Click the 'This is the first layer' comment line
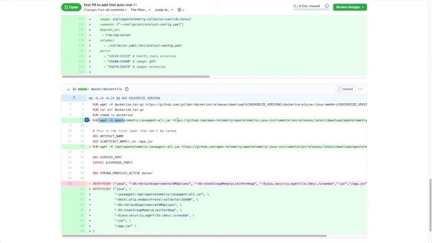 [x=134, y=131]
